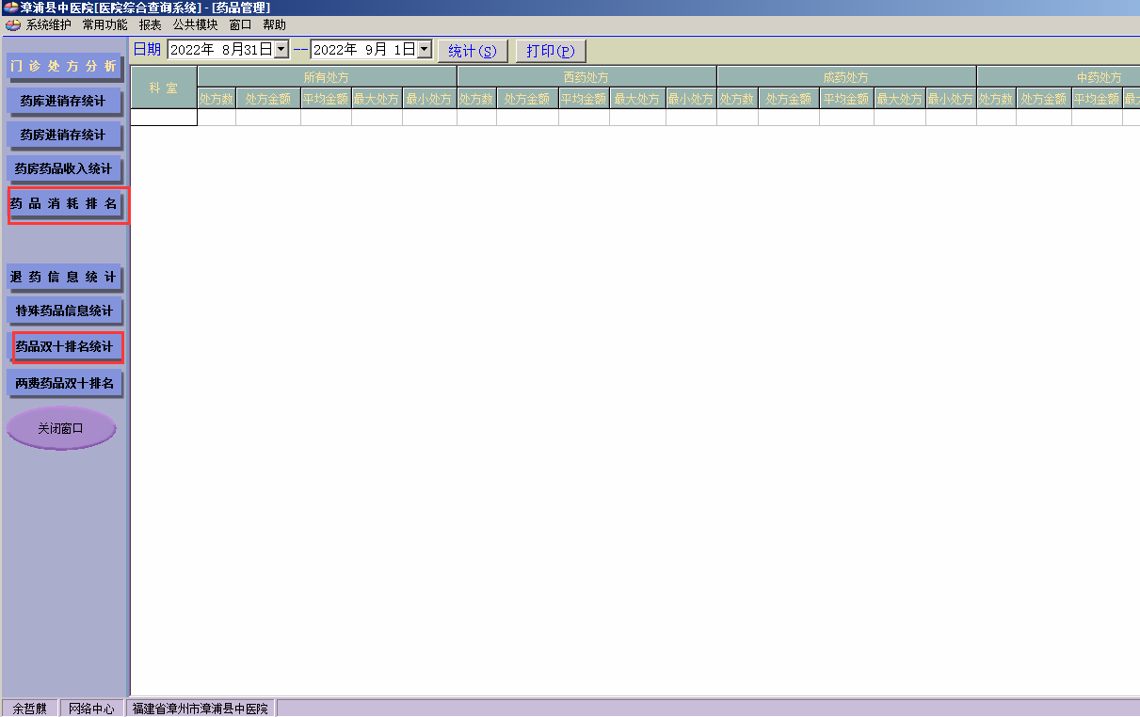The height and width of the screenshot is (717, 1140).
Task: Open 退药信息统计 report
Action: [64, 278]
